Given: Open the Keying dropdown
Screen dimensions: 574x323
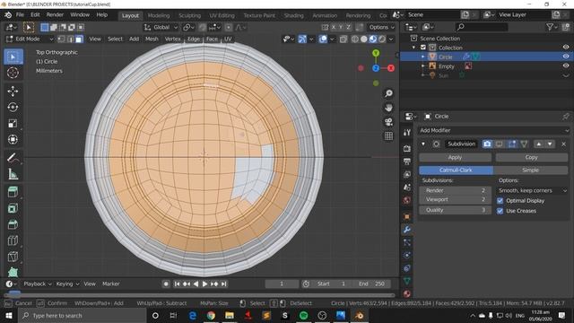Looking at the screenshot, I should tap(67, 284).
